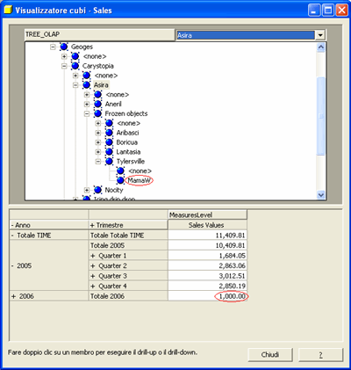Collapse the Geoges root node
Screen dimensions: 351x370
53,47
